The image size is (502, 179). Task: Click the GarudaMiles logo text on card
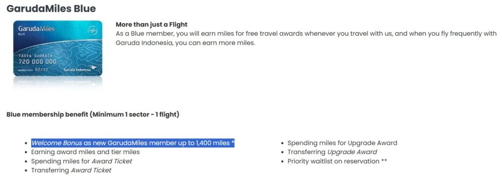36,29
